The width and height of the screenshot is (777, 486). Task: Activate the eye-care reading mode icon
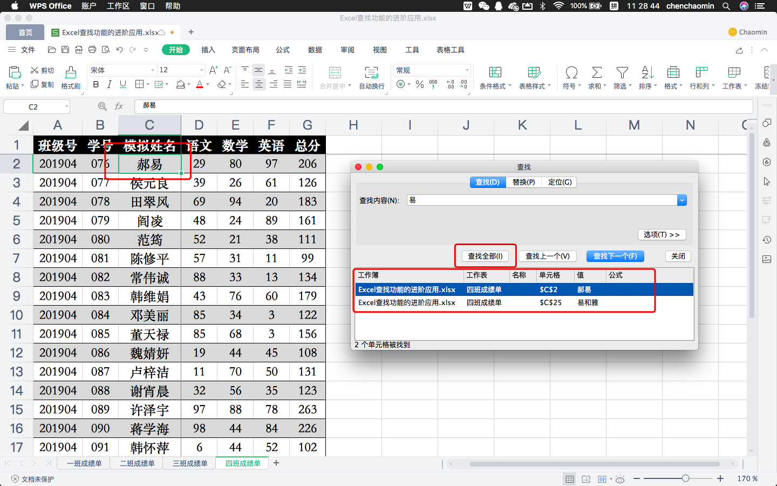[x=620, y=479]
